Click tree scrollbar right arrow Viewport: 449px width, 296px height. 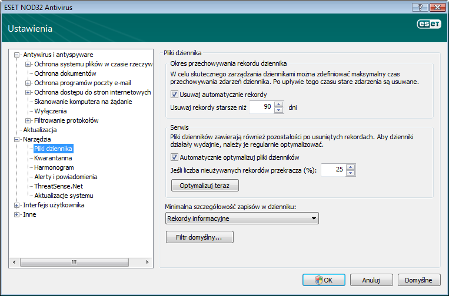point(147,262)
